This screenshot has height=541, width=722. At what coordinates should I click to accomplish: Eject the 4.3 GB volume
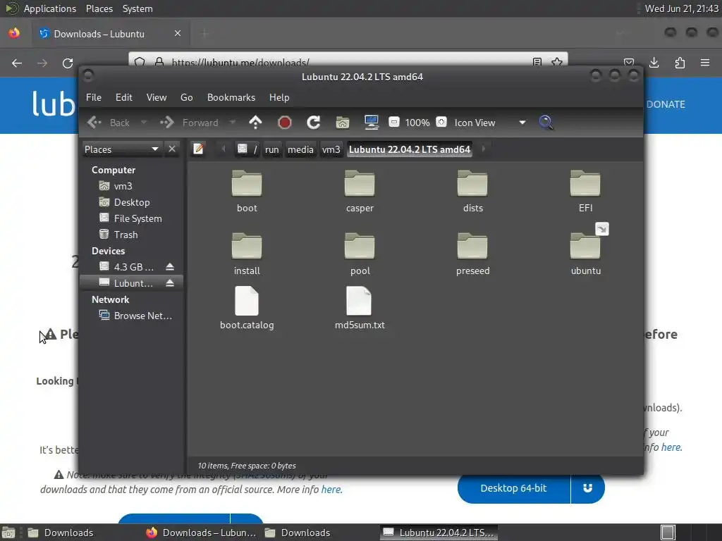[x=170, y=267]
